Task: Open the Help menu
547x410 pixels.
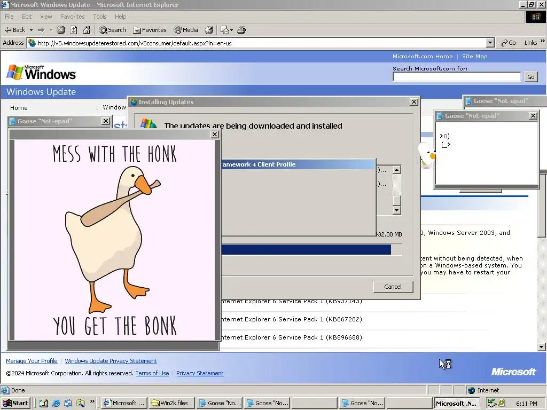Action: point(120,17)
